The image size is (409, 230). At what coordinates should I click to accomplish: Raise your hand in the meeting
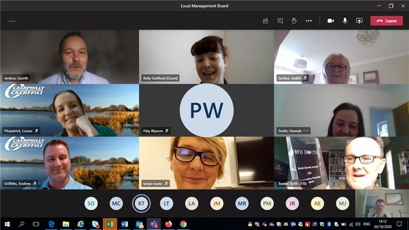click(294, 21)
